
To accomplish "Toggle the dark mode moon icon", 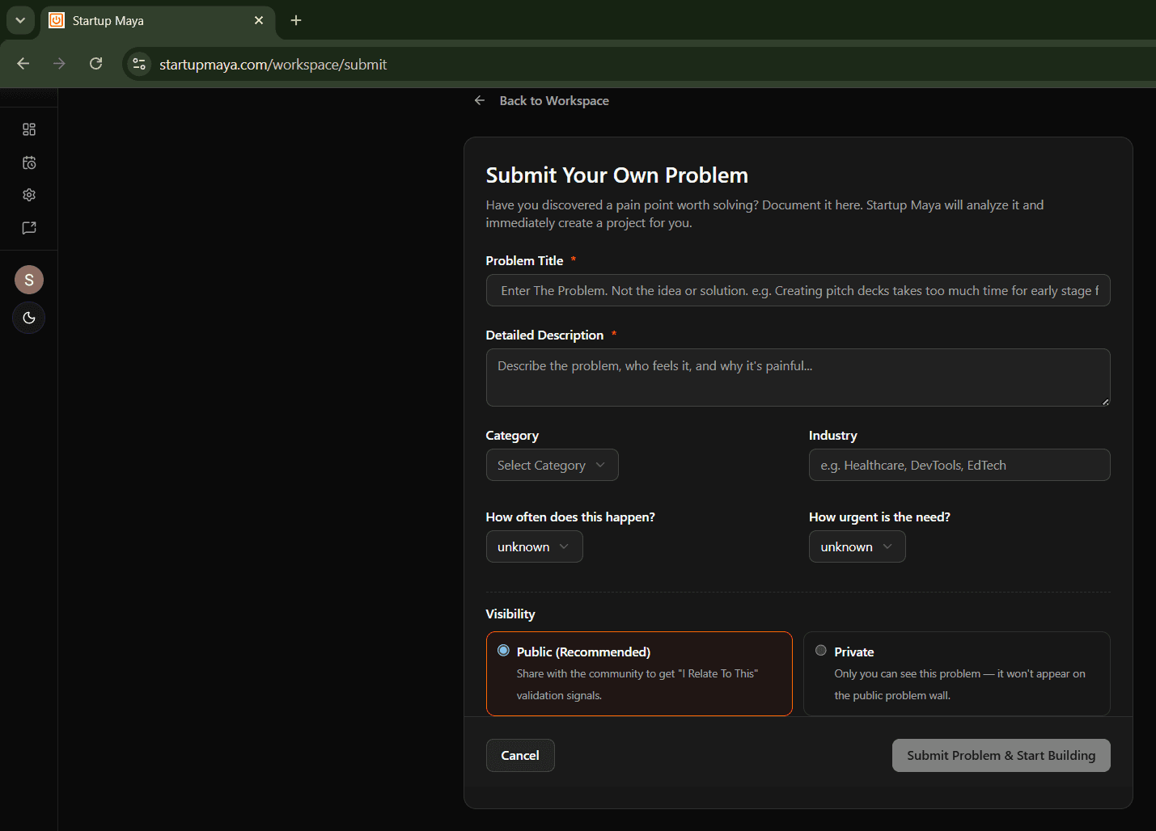I will pyautogui.click(x=29, y=318).
